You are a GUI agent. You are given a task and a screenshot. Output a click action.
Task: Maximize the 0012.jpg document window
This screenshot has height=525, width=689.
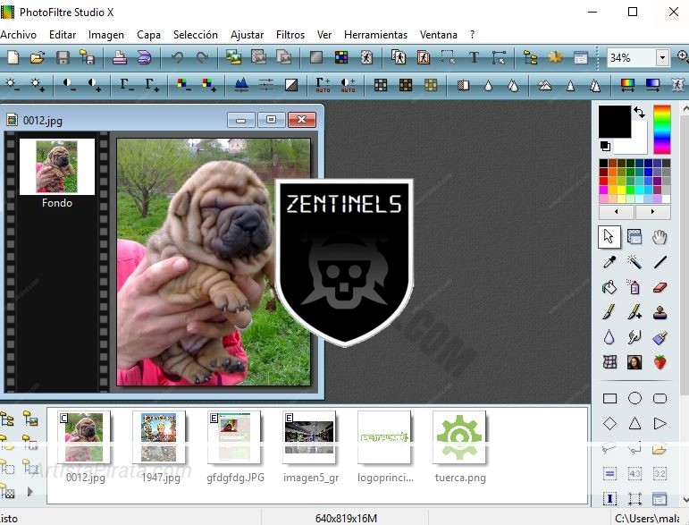pos(271,120)
